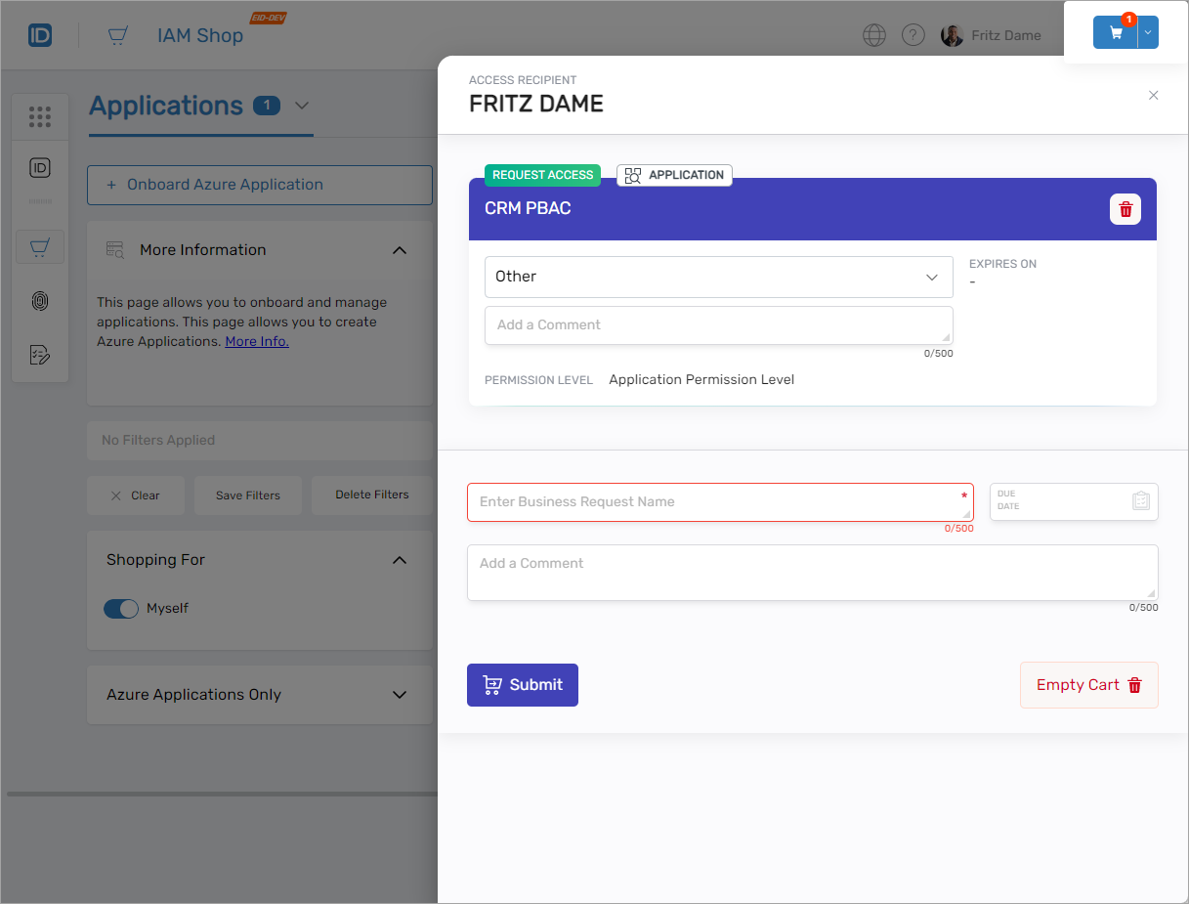Image resolution: width=1189 pixels, height=904 pixels.
Task: Expand Azure Applications Only section
Action: click(x=399, y=695)
